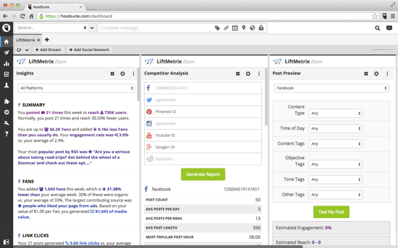This screenshot has height=248, width=398.
Task: Open Assignments checkbox sidebar icon
Action: pos(6,74)
